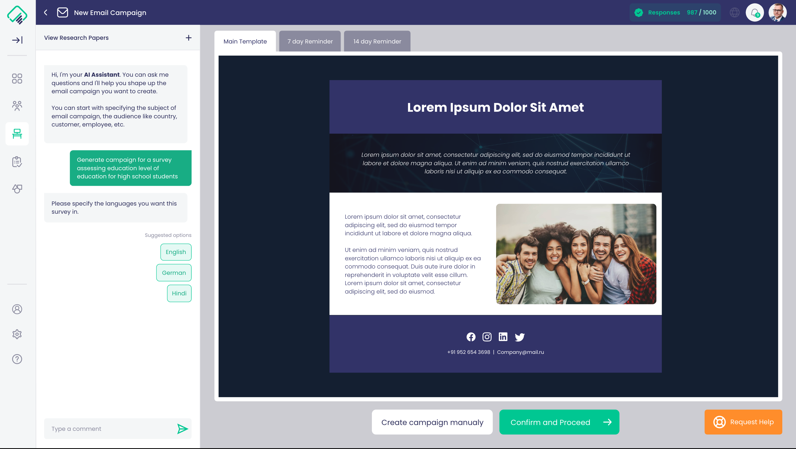Expand research papers with the plus button
This screenshot has width=796, height=449.
click(x=189, y=37)
